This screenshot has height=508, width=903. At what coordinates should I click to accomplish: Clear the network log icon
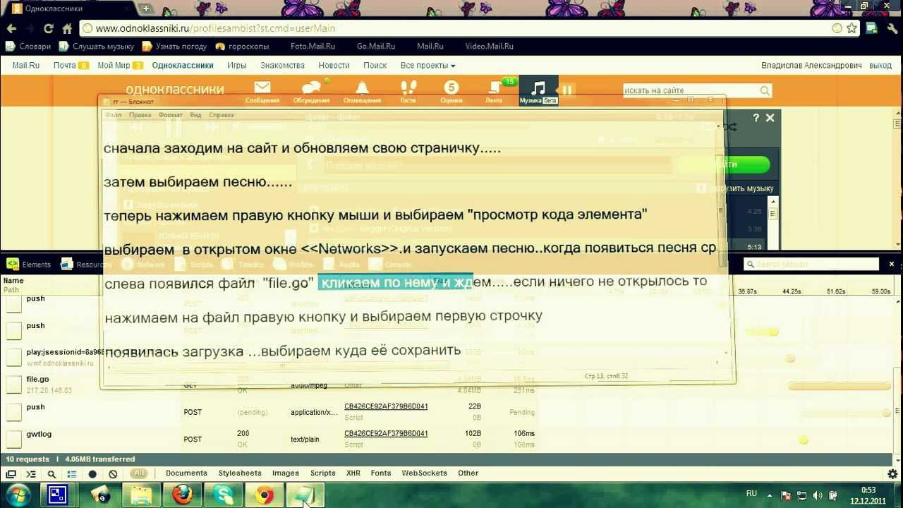click(113, 474)
